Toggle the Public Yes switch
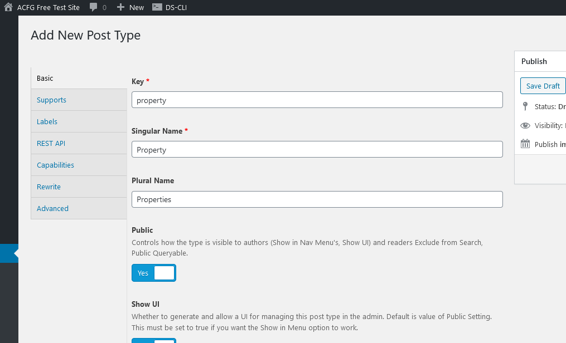Image resolution: width=566 pixels, height=343 pixels. click(154, 273)
